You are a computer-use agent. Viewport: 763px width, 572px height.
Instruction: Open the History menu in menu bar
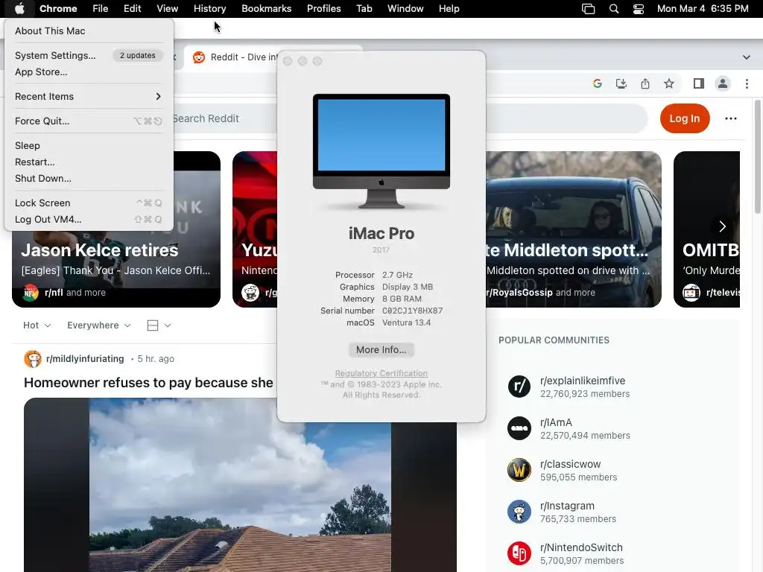209,9
